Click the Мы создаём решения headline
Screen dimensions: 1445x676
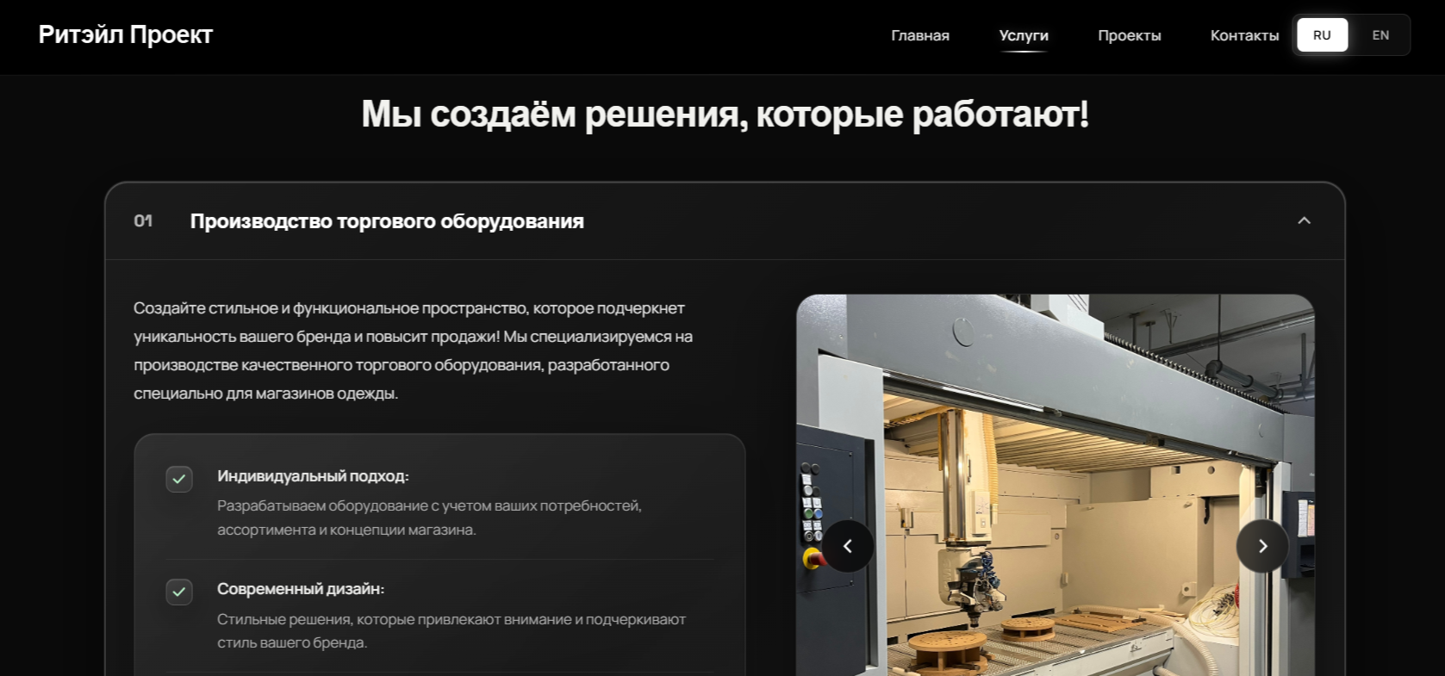(725, 114)
